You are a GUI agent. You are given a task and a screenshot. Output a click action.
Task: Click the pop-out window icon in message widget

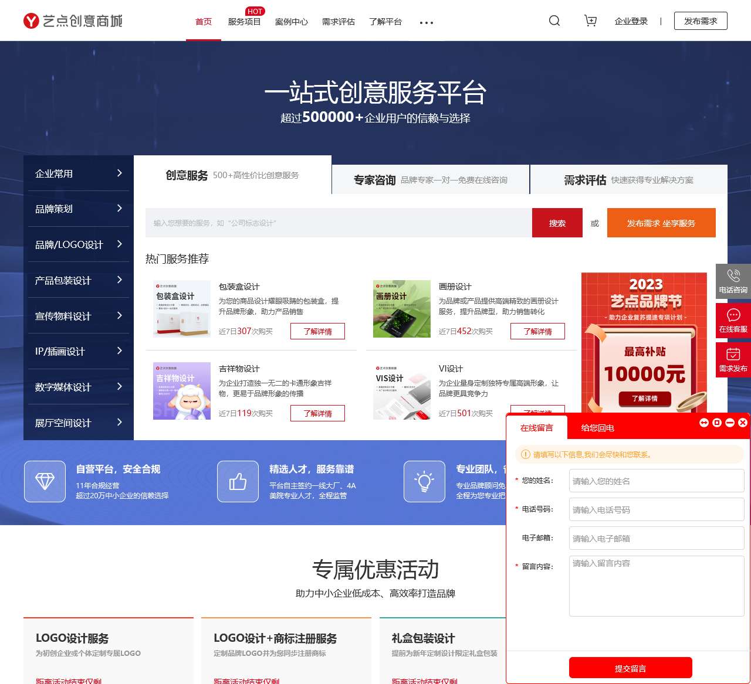(x=717, y=423)
